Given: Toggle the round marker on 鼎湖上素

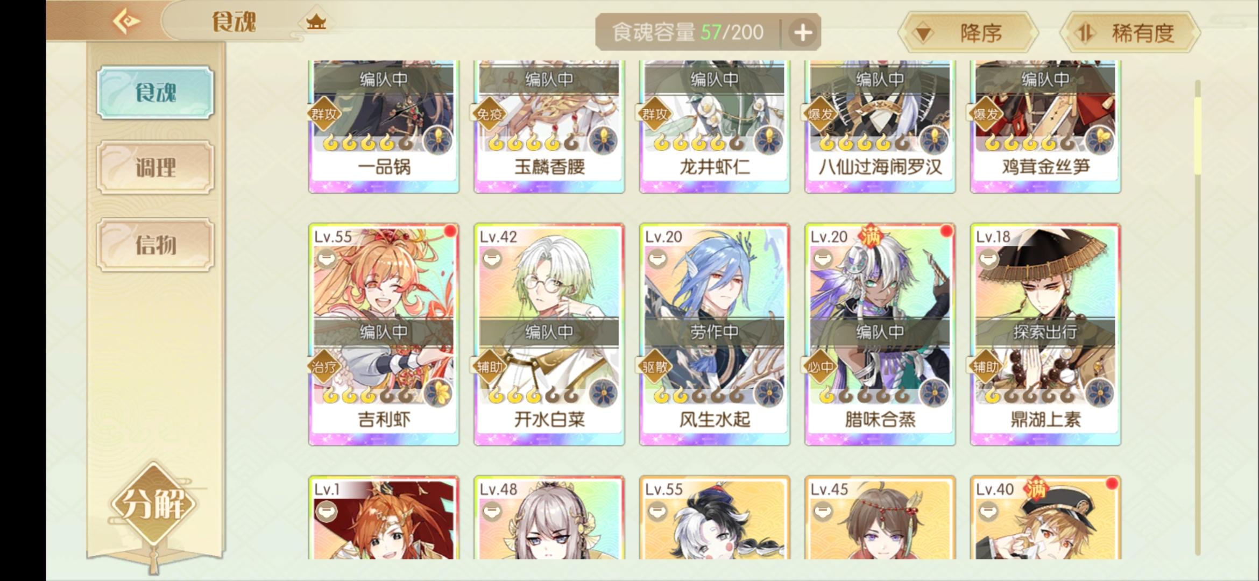Looking at the screenshot, I should (988, 259).
